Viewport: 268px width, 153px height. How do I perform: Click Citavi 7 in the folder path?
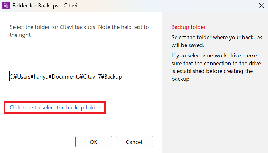pyautogui.click(x=92, y=77)
